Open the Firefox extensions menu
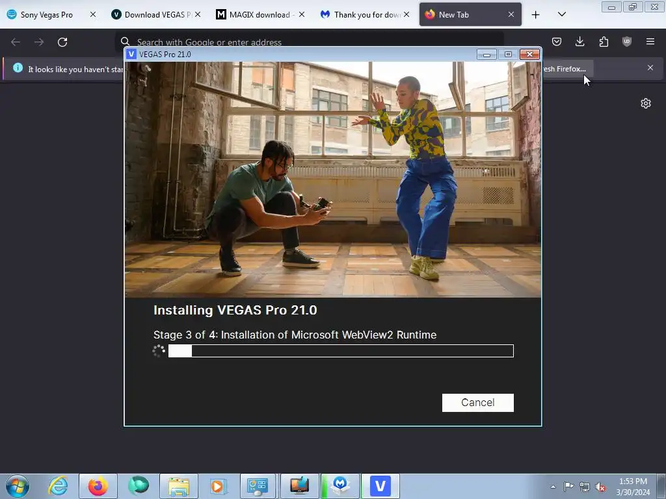 point(604,42)
